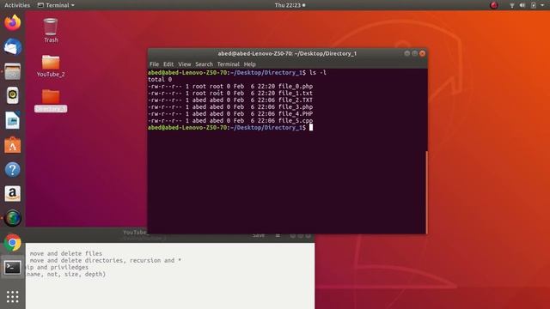Image resolution: width=550 pixels, height=309 pixels.
Task: Expand the system menu arrow in top bar
Action: click(x=542, y=5)
